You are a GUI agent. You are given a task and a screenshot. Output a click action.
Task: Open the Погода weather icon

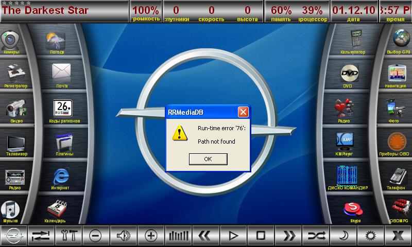pyautogui.click(x=55, y=41)
